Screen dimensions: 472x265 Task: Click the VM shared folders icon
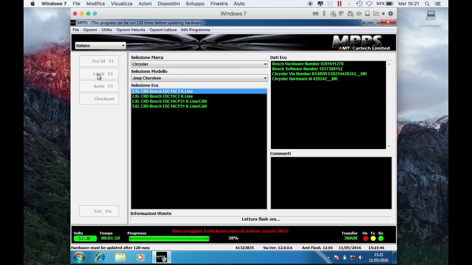click(376, 14)
